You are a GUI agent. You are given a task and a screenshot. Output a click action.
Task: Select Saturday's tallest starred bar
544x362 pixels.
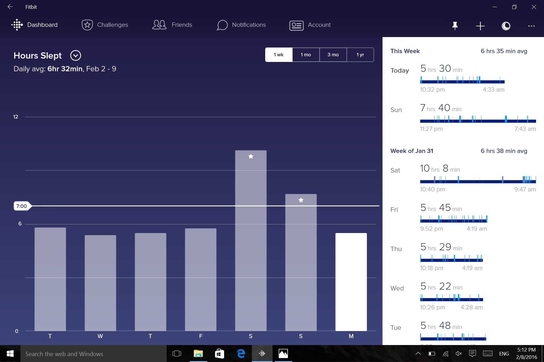251,240
